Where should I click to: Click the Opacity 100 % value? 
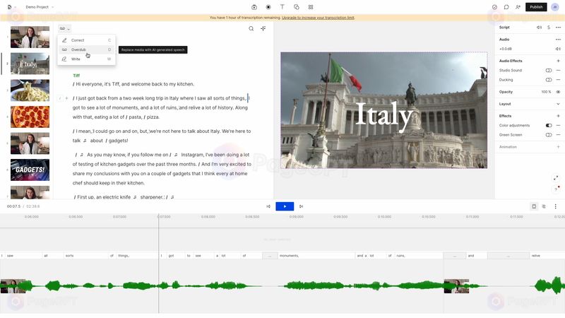[x=546, y=92]
